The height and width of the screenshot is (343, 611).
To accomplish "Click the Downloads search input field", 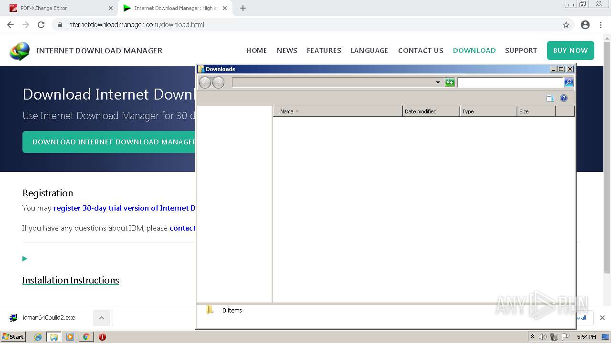I will [510, 82].
